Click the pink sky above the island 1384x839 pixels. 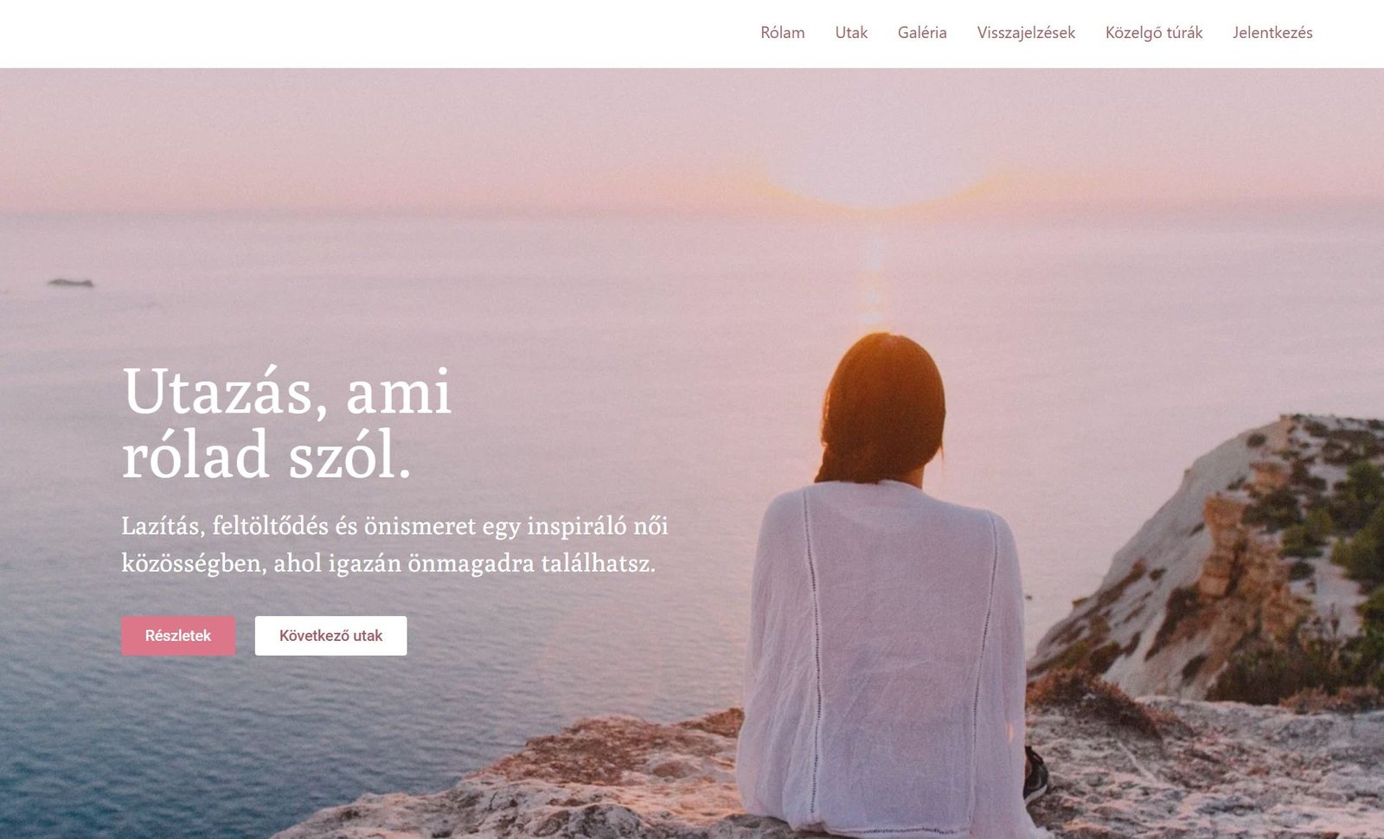pyautogui.click(x=71, y=173)
